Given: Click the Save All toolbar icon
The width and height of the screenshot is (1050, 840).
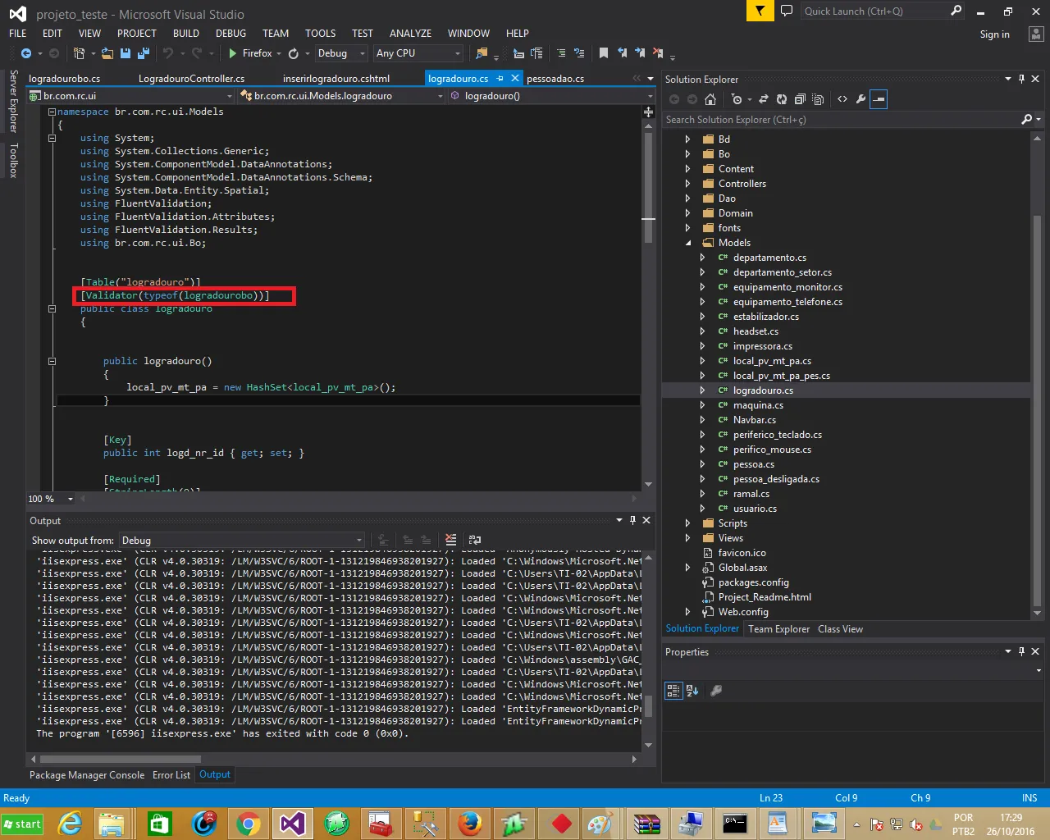Looking at the screenshot, I should (144, 53).
